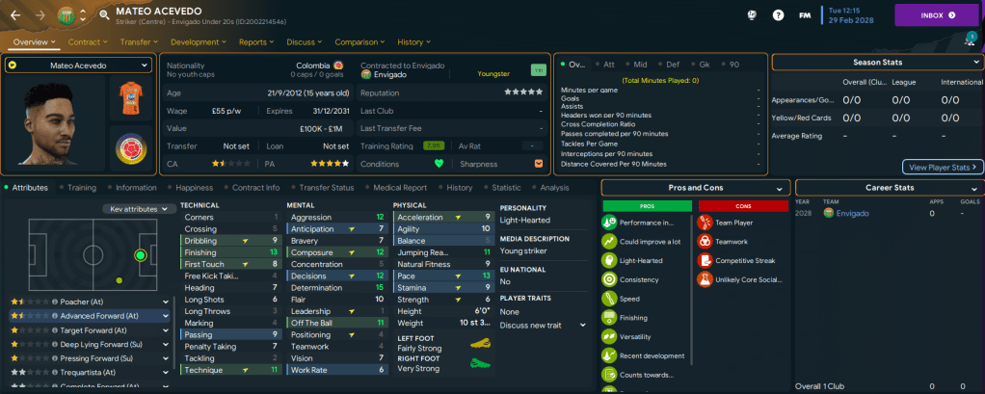Screen dimensions: 985x394
Task: Open the Development menu
Action: 198,42
